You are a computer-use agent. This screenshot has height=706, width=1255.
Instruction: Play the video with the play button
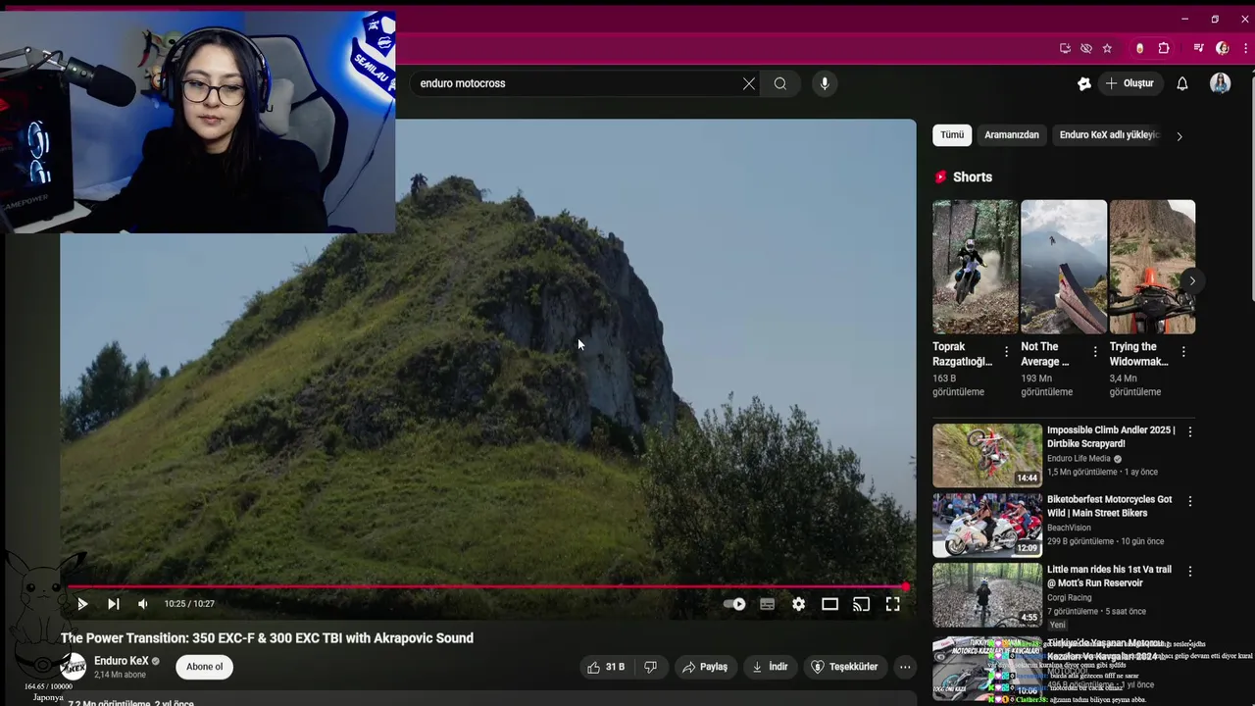pos(82,604)
